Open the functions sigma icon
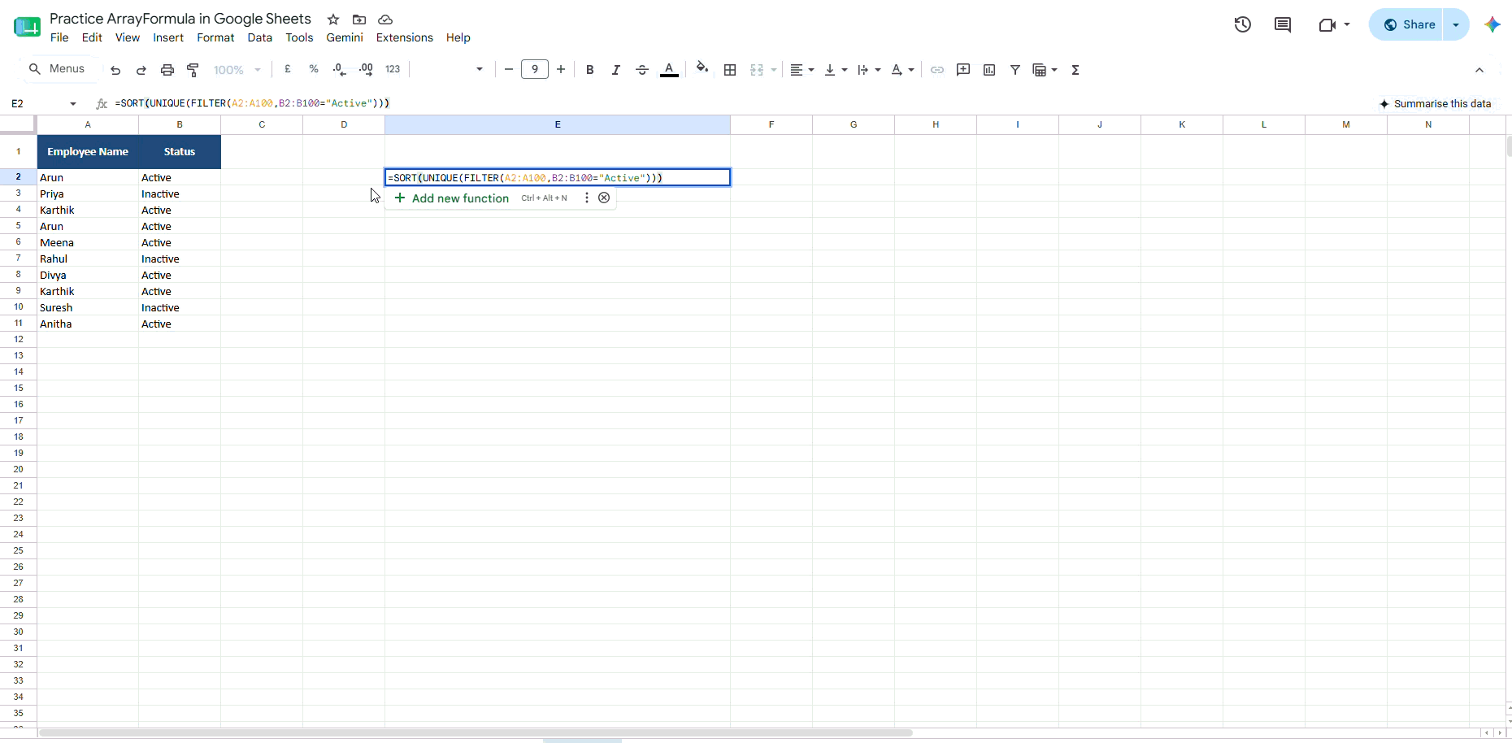The height and width of the screenshot is (743, 1512). 1075,70
